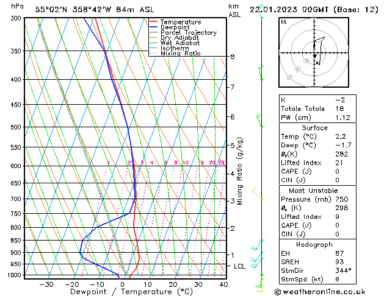This screenshot has width=384, height=296.
Task: Click the surface Lifted Index value 21
Action: pyautogui.click(x=339, y=163)
